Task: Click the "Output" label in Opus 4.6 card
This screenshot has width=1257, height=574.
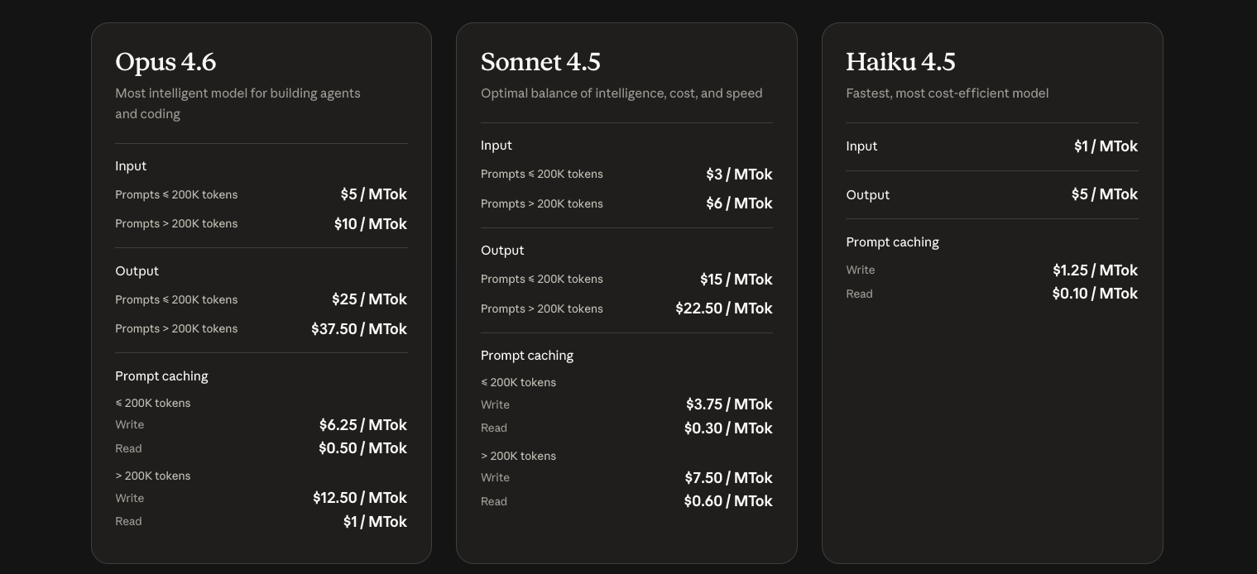Action: click(x=137, y=271)
